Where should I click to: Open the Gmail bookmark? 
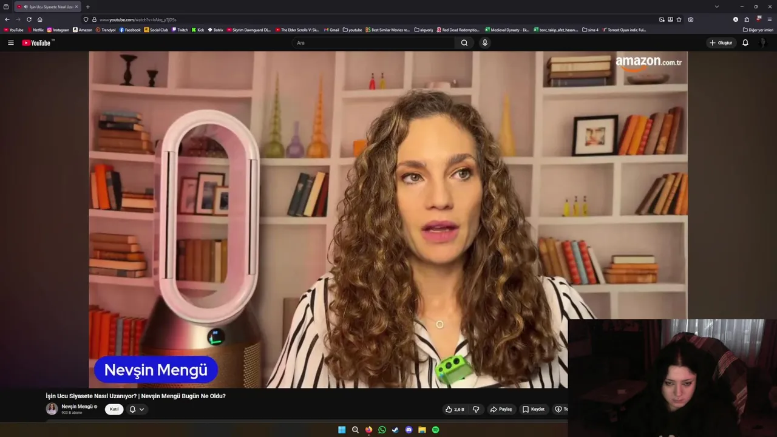coord(331,30)
